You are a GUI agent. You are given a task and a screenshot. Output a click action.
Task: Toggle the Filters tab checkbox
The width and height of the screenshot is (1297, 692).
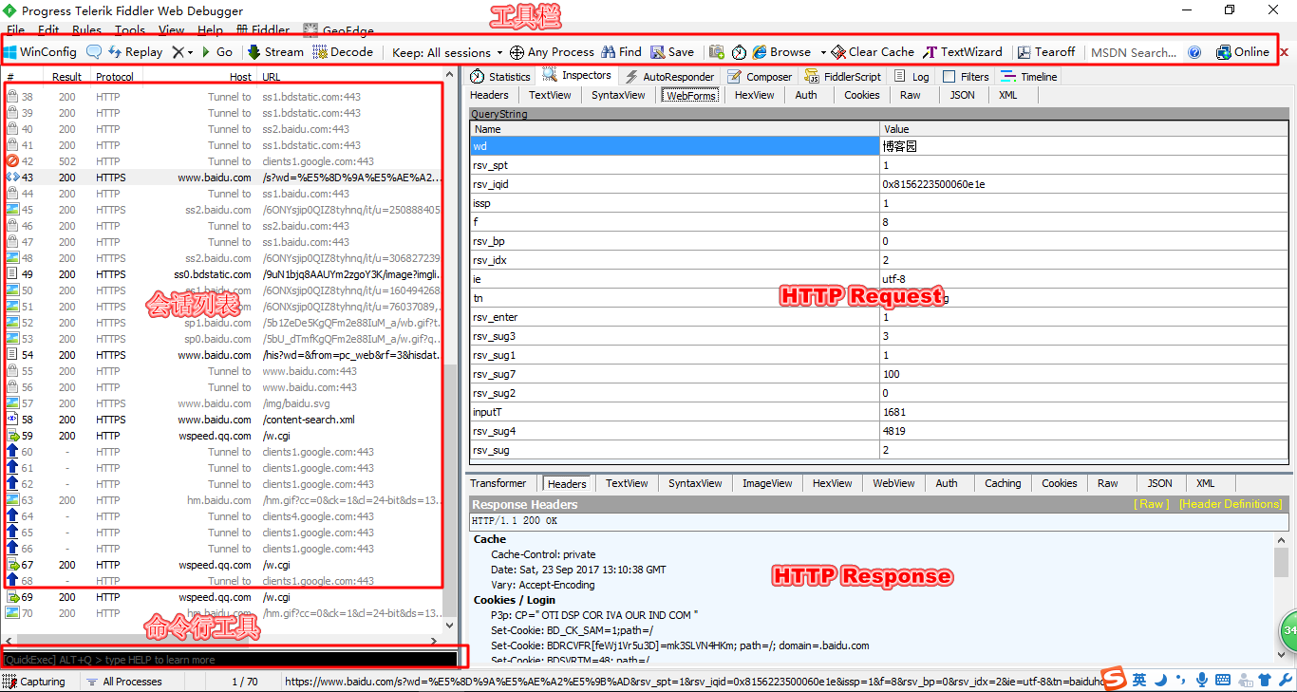coord(949,77)
